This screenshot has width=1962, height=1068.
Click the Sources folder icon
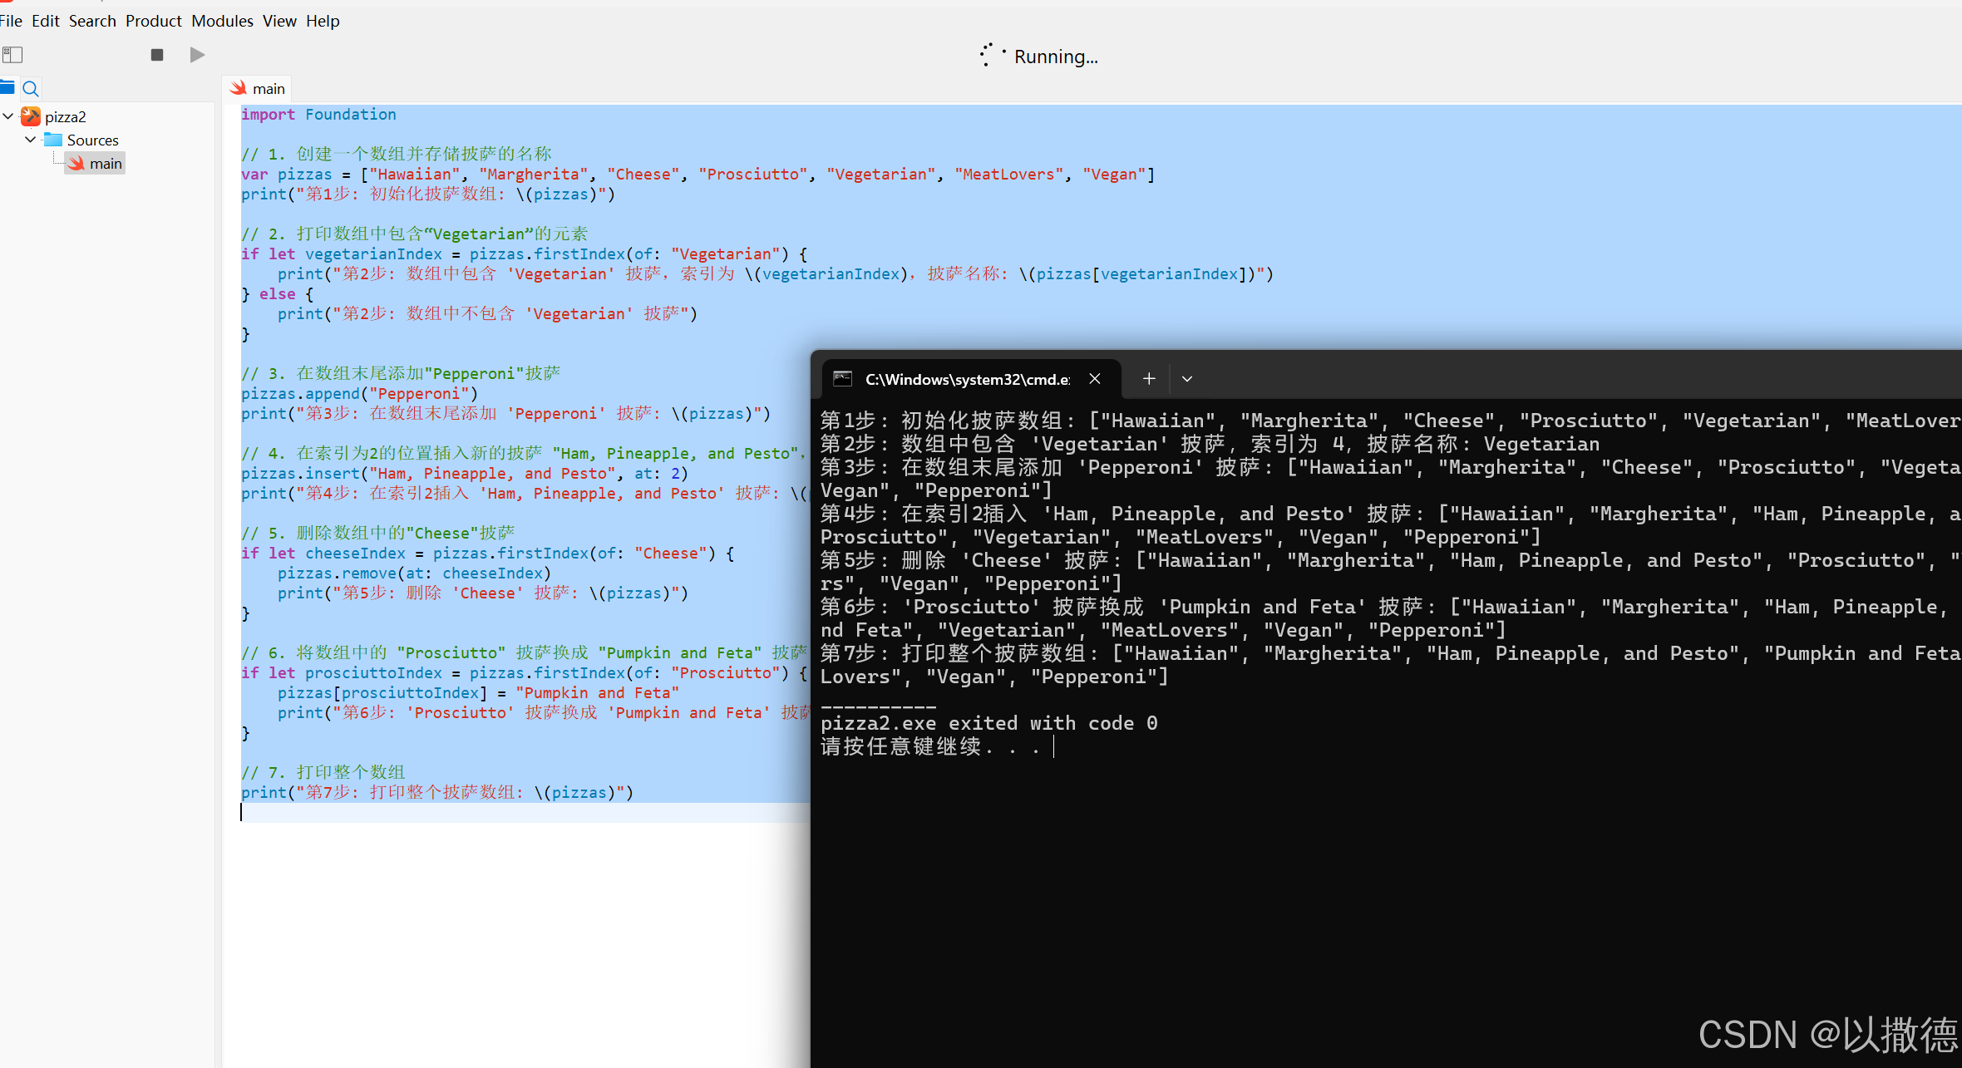[x=53, y=140]
